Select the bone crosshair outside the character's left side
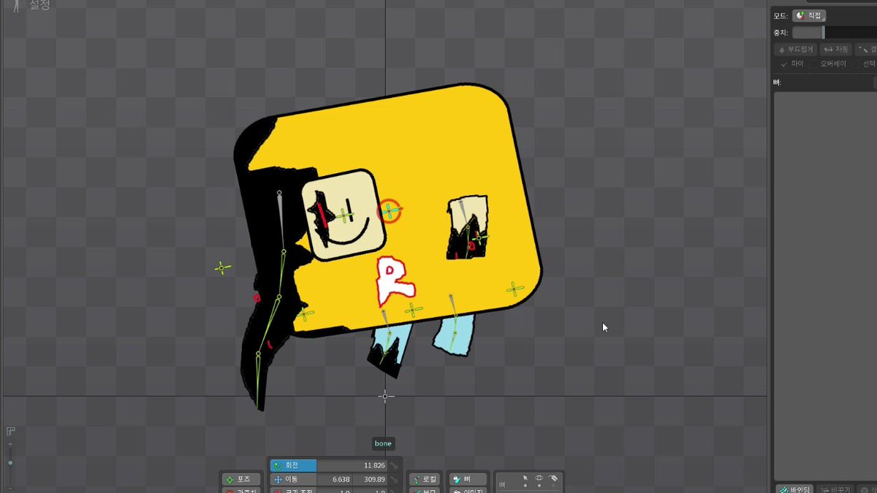Screen dimensions: 877x493 click(x=223, y=268)
